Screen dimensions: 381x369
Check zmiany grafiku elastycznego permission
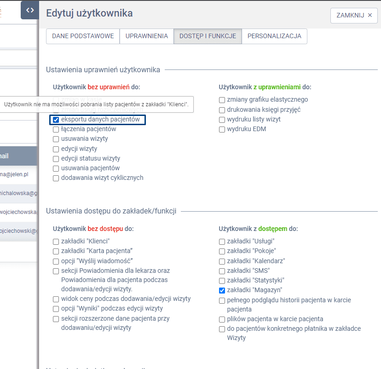point(222,100)
